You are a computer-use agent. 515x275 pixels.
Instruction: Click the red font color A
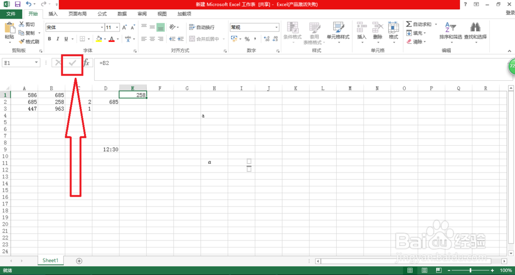(x=111, y=39)
